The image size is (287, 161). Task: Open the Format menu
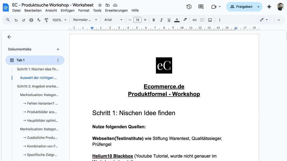click(x=84, y=10)
